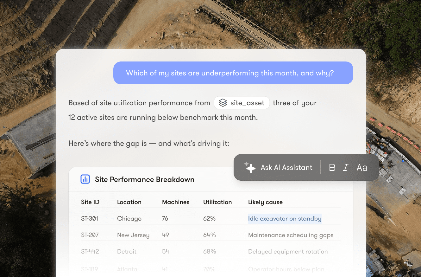
Task: Click the layers icon in site_asset chip
Action: point(223,103)
